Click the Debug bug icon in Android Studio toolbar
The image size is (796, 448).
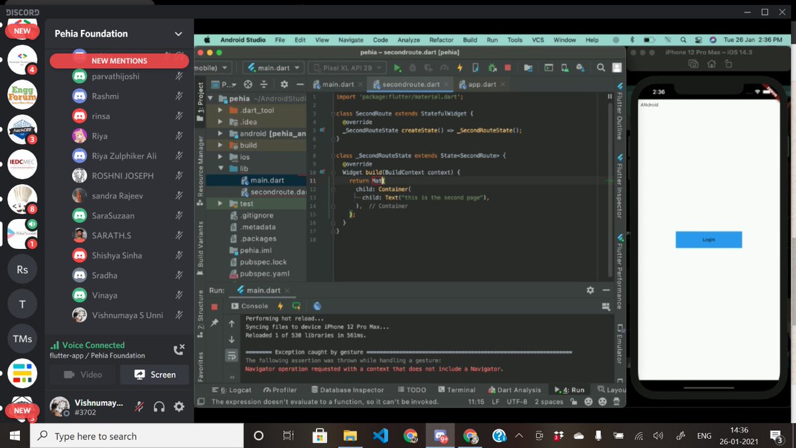point(413,68)
